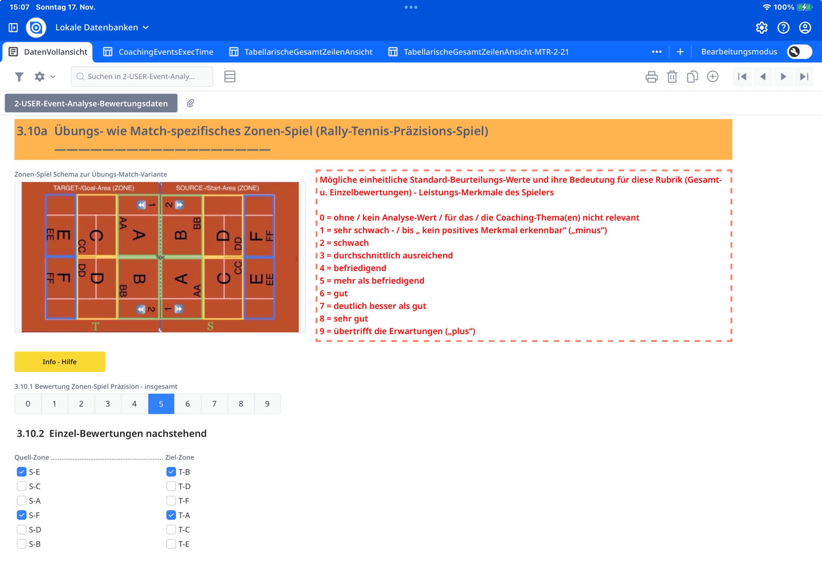Click the Suchen search input field
This screenshot has height=567, width=822.
coord(141,77)
